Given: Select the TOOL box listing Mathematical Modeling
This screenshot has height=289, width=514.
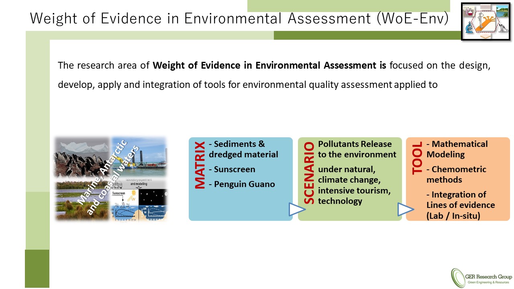Looking at the screenshot, I should pyautogui.click(x=458, y=179).
